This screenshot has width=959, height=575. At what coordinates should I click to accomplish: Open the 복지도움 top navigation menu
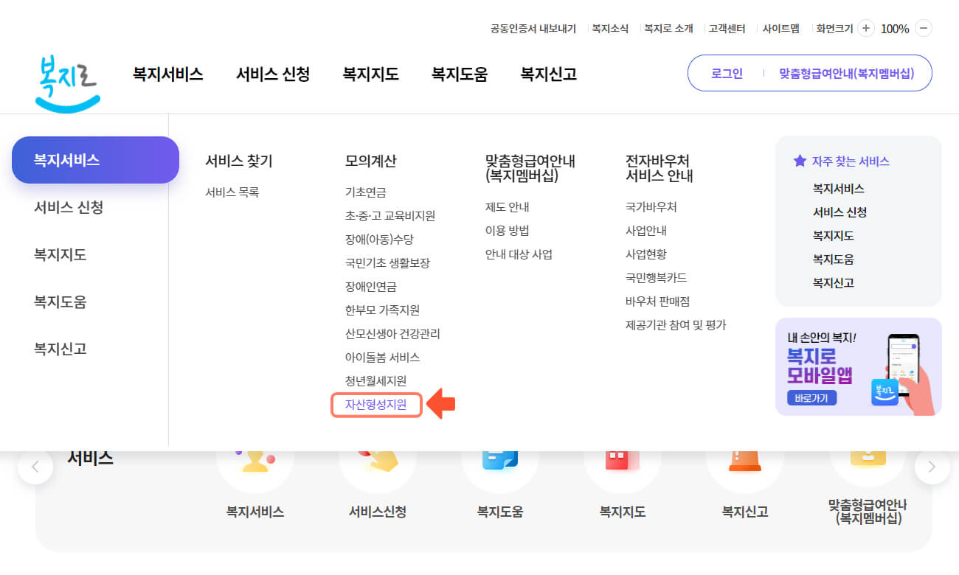point(459,74)
